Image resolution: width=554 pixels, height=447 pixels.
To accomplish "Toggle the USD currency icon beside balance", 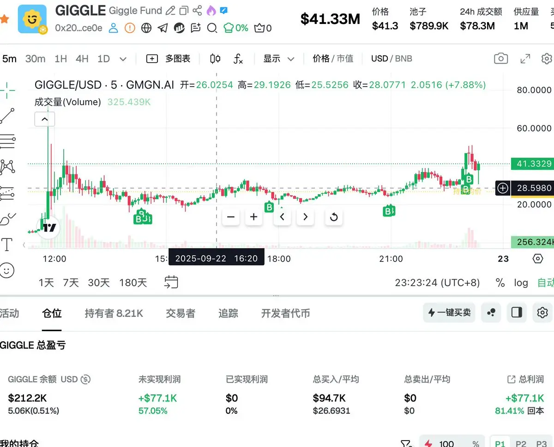I will [85, 379].
